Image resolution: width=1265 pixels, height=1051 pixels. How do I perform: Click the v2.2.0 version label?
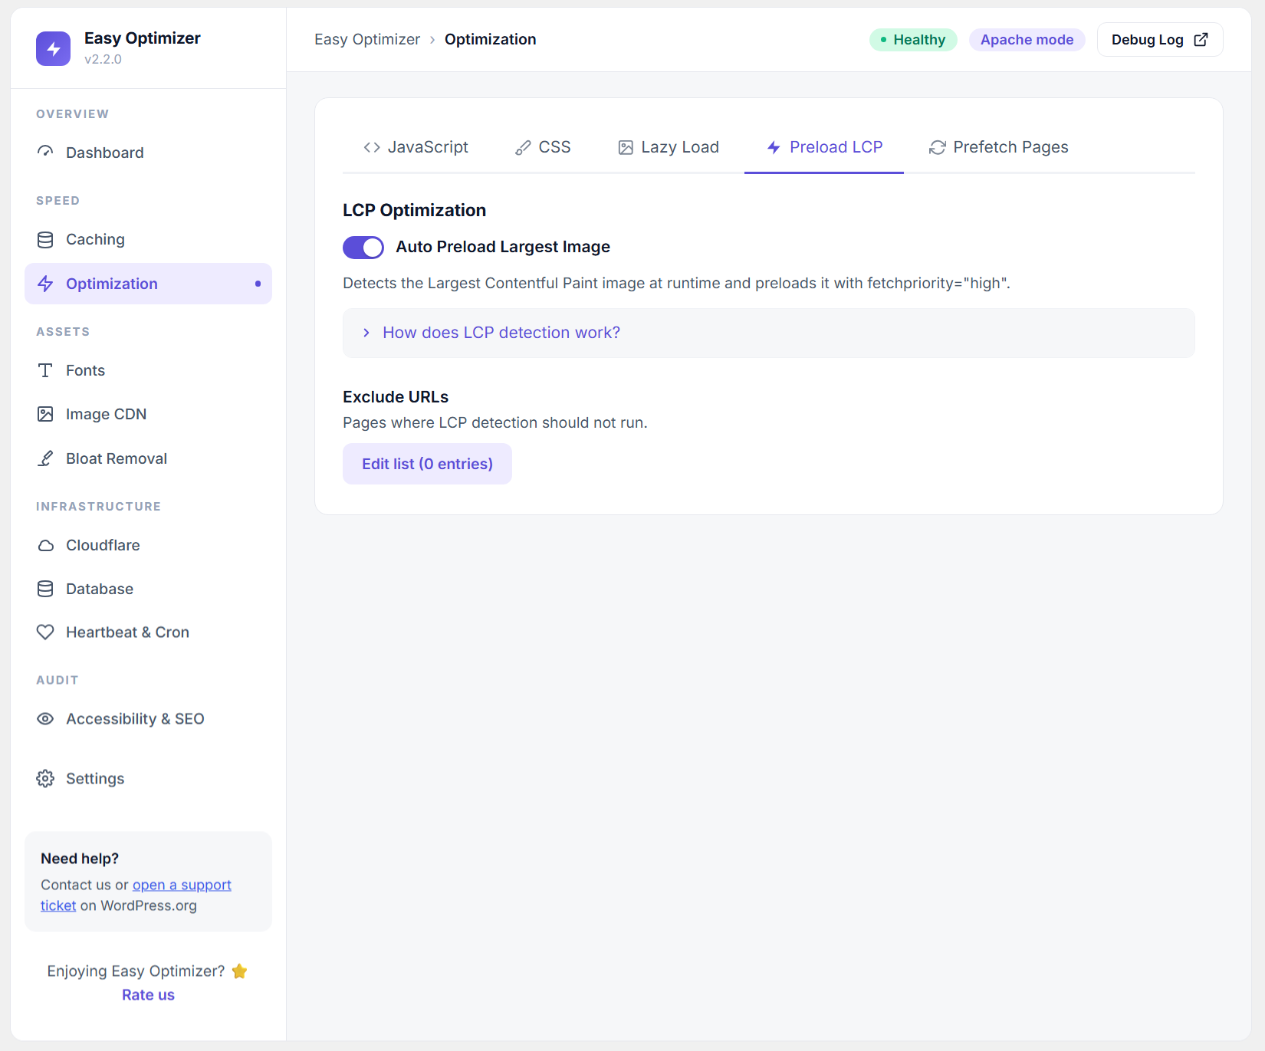pos(103,59)
